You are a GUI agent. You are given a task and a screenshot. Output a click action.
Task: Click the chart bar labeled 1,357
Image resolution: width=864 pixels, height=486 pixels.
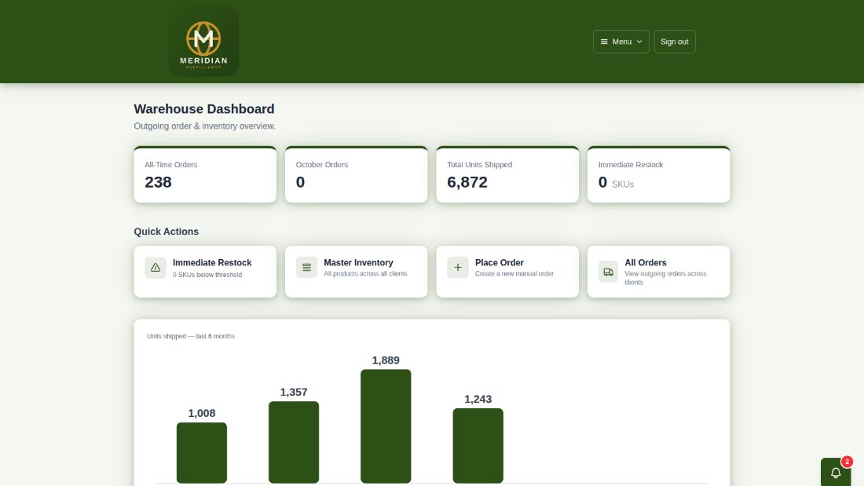pyautogui.click(x=294, y=443)
